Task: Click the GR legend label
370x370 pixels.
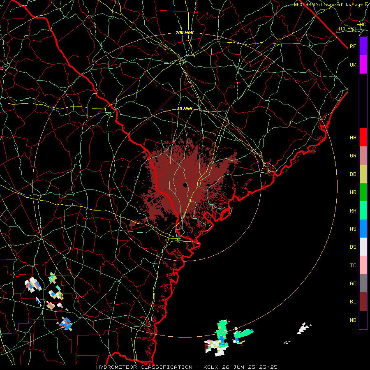Action: pyautogui.click(x=353, y=156)
